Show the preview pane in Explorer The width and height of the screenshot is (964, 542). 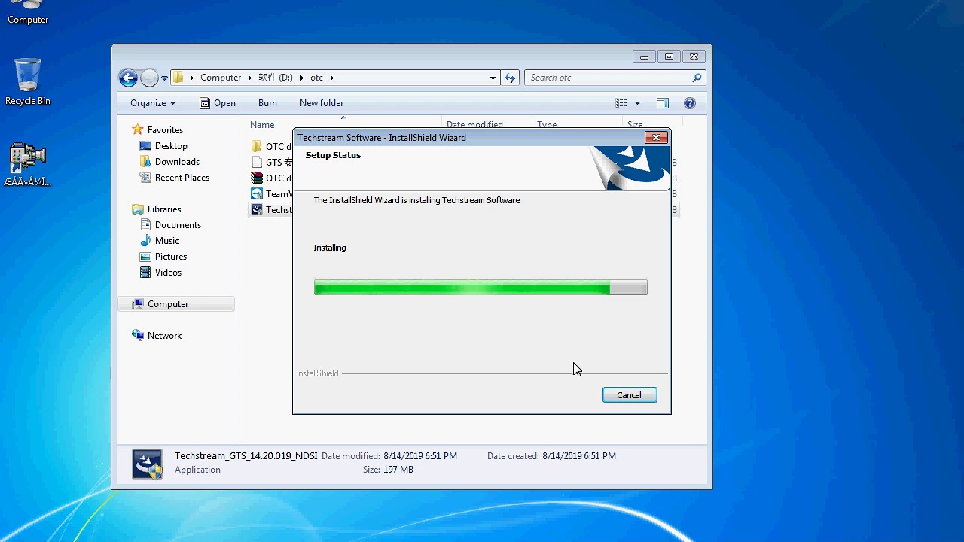663,103
